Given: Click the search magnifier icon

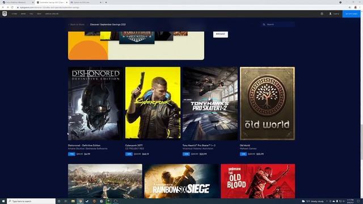Looking at the screenshot, I should tap(264, 24).
